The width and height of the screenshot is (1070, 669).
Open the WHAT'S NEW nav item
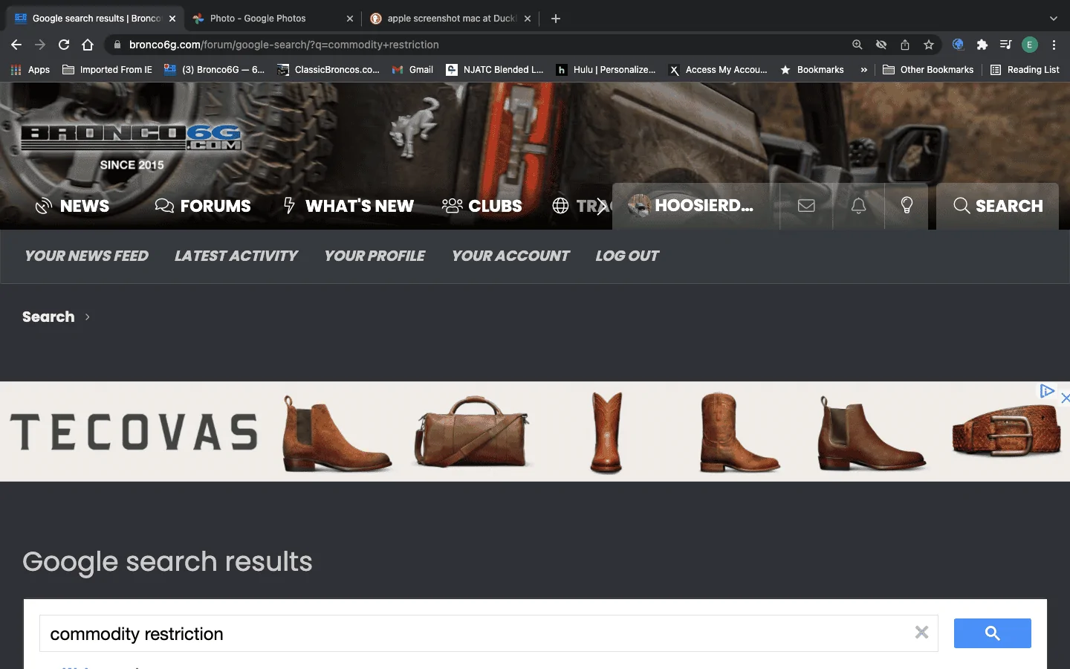pyautogui.click(x=348, y=206)
